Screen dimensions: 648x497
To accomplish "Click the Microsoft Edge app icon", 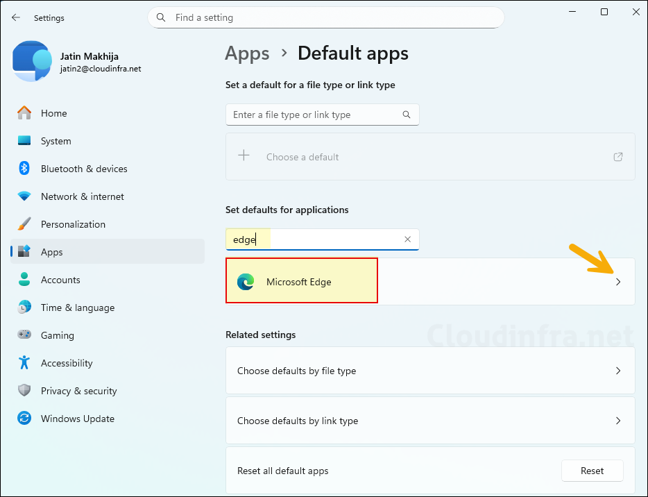I will (246, 282).
